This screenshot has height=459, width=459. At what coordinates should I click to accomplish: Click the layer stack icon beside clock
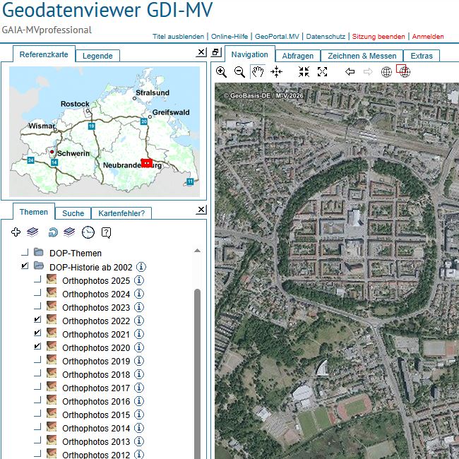[x=69, y=232]
